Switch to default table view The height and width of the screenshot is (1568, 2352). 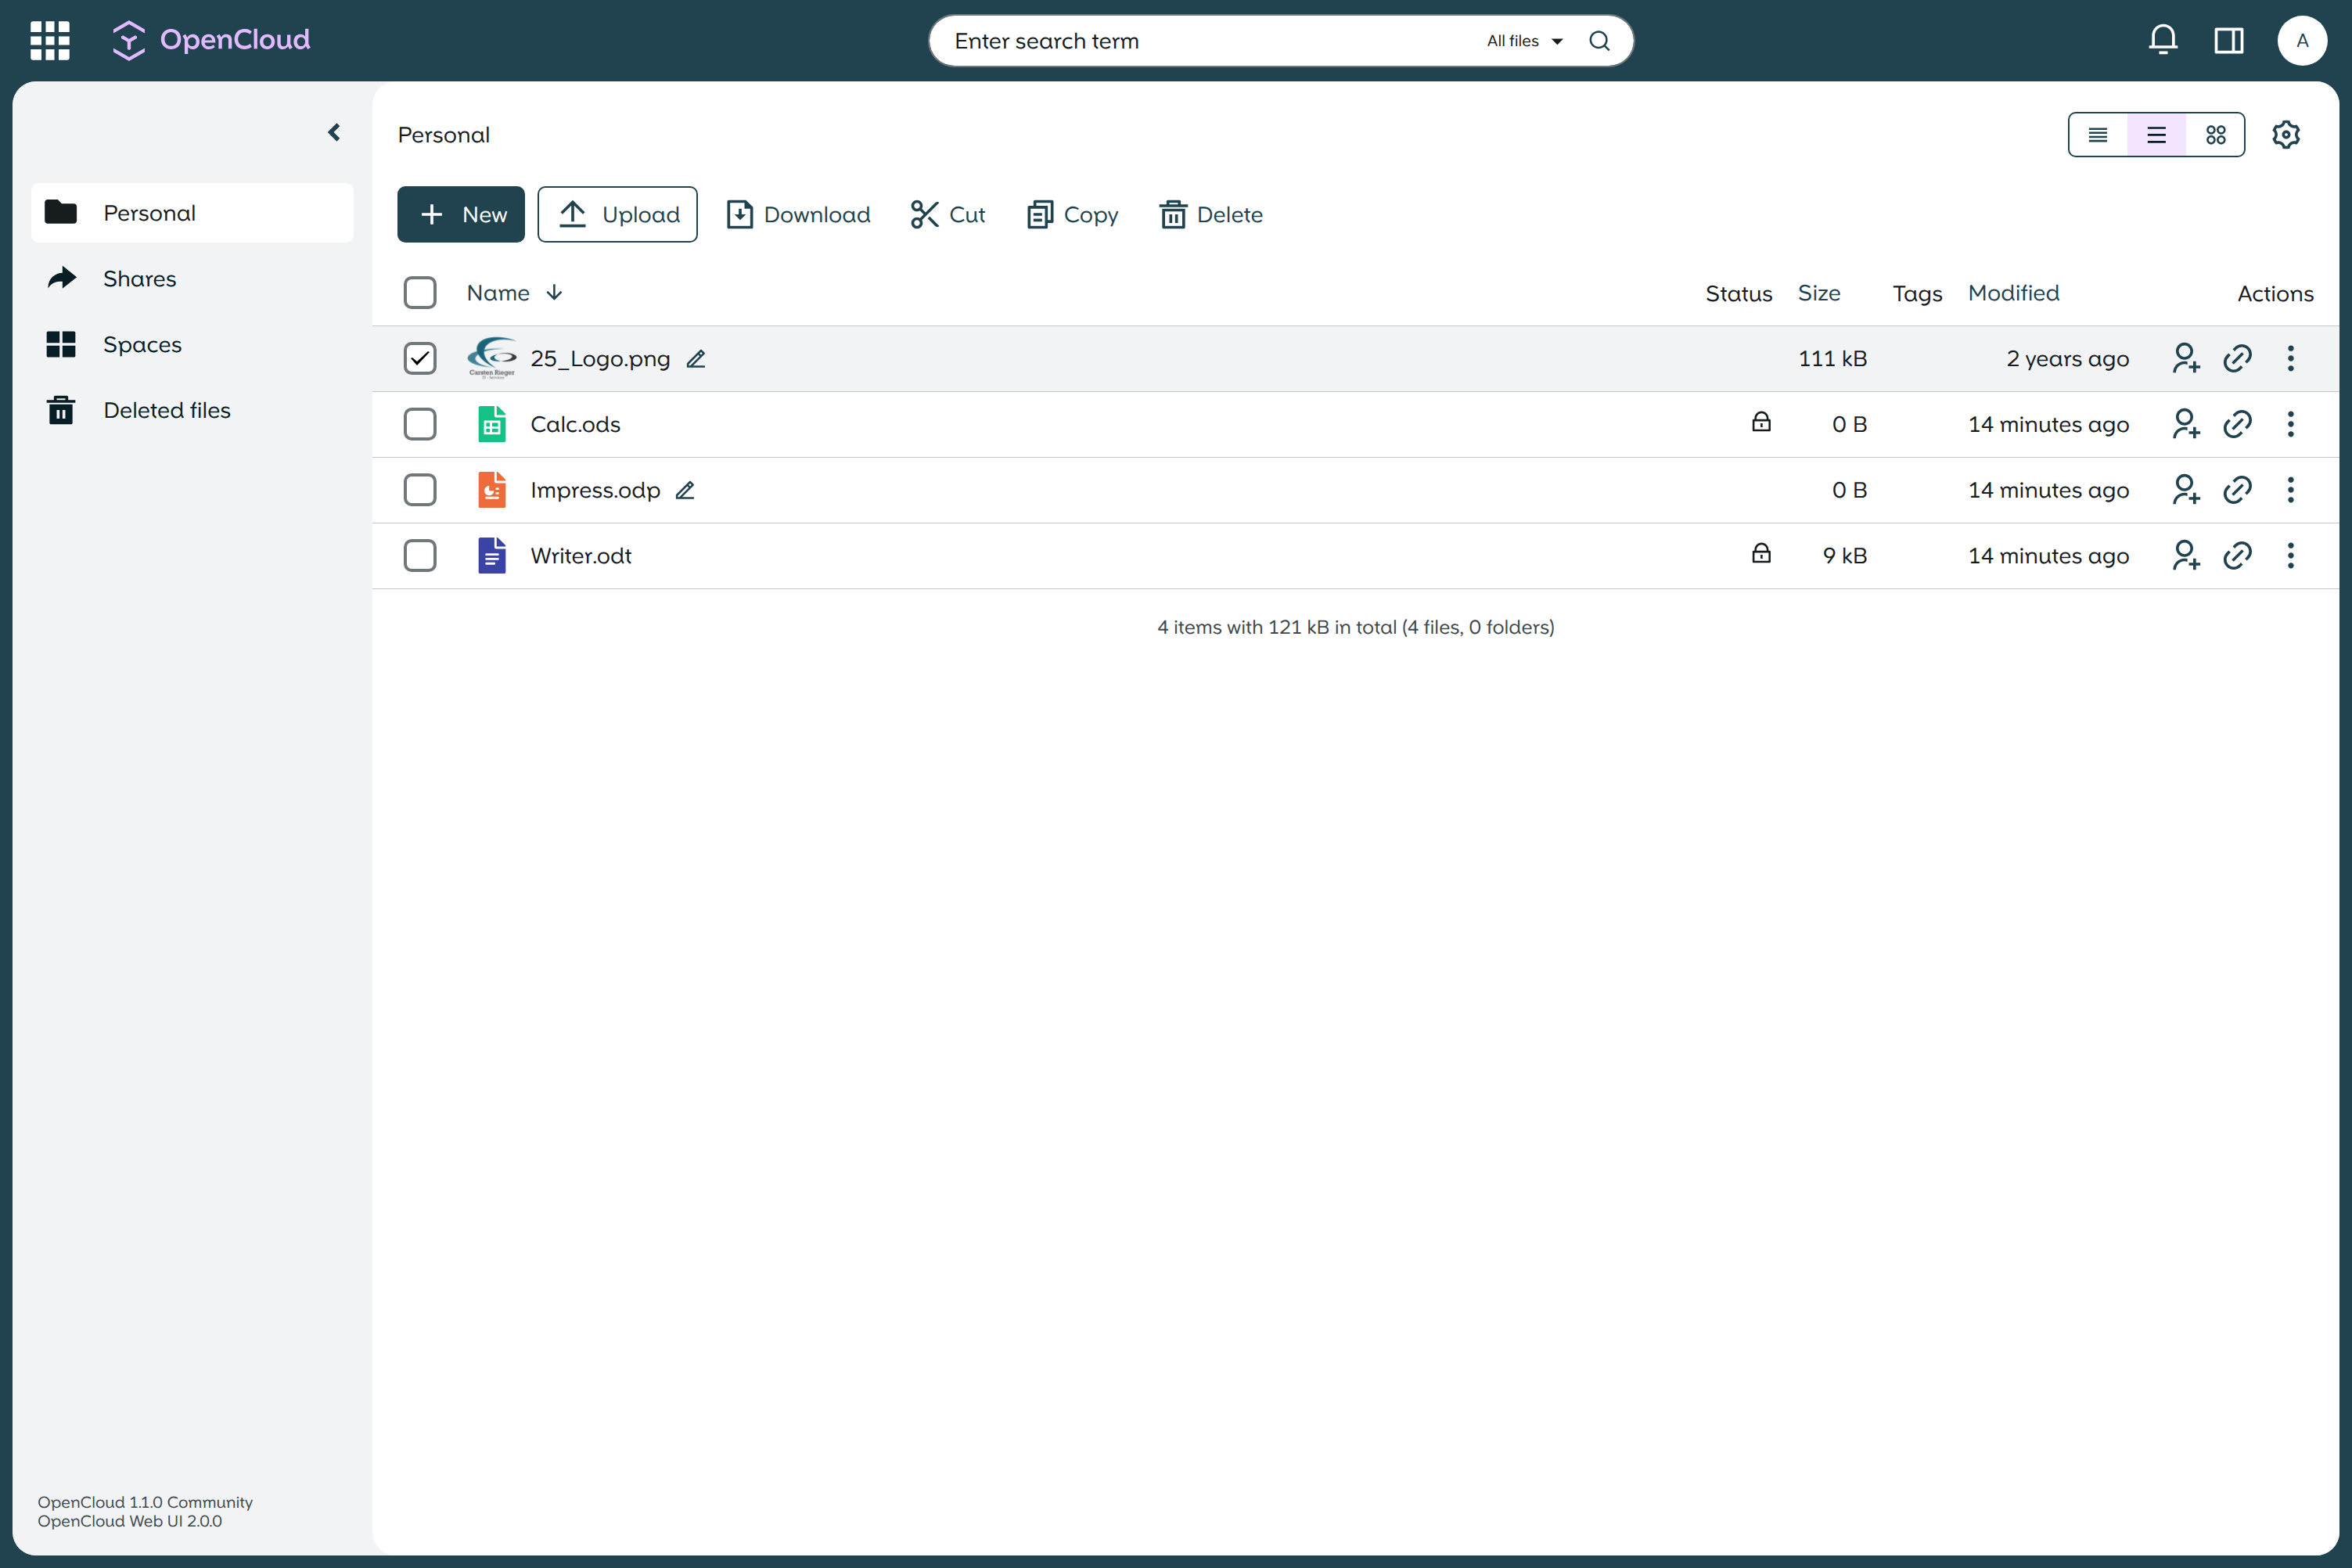(x=2156, y=135)
